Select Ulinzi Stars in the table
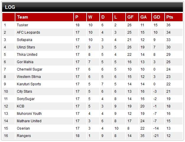The width and height of the screenshot is (185, 142). (26, 47)
